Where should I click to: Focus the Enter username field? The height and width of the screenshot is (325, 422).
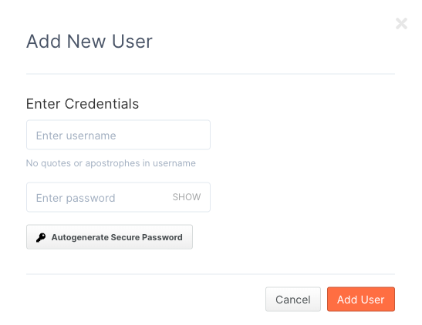(x=118, y=135)
